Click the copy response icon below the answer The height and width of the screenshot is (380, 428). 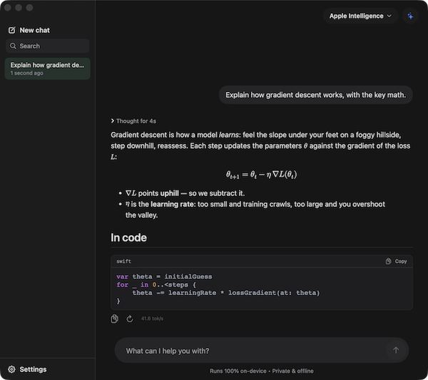point(115,319)
